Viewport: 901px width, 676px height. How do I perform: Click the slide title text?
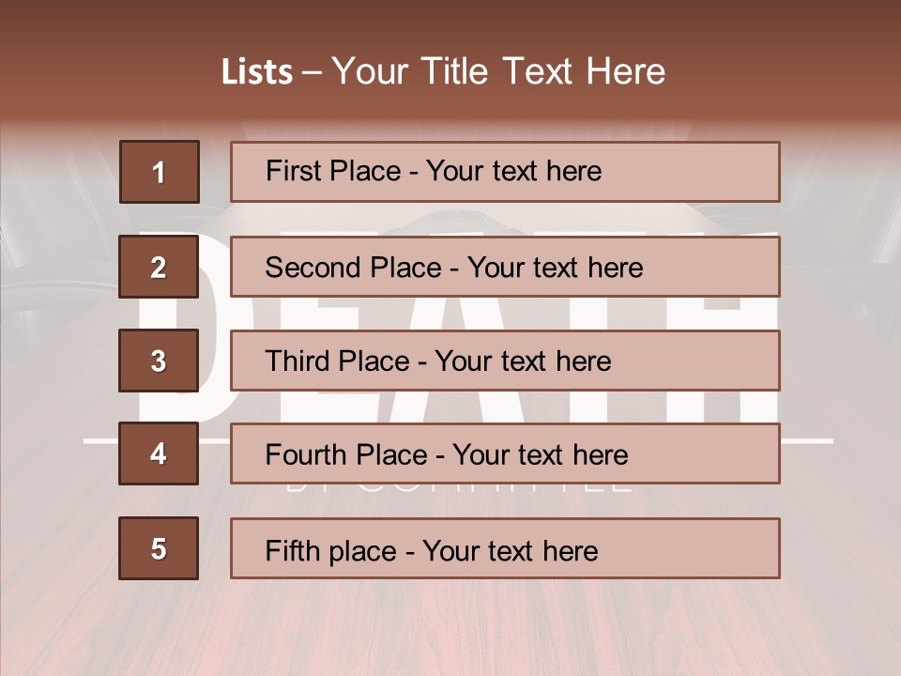(443, 71)
